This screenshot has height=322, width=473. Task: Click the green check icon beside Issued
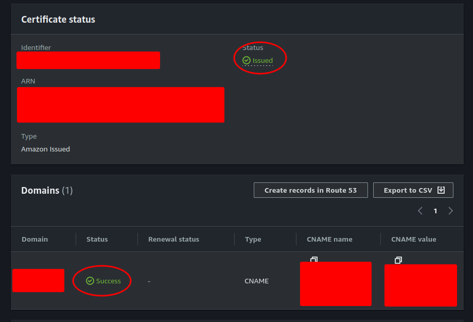coord(247,60)
